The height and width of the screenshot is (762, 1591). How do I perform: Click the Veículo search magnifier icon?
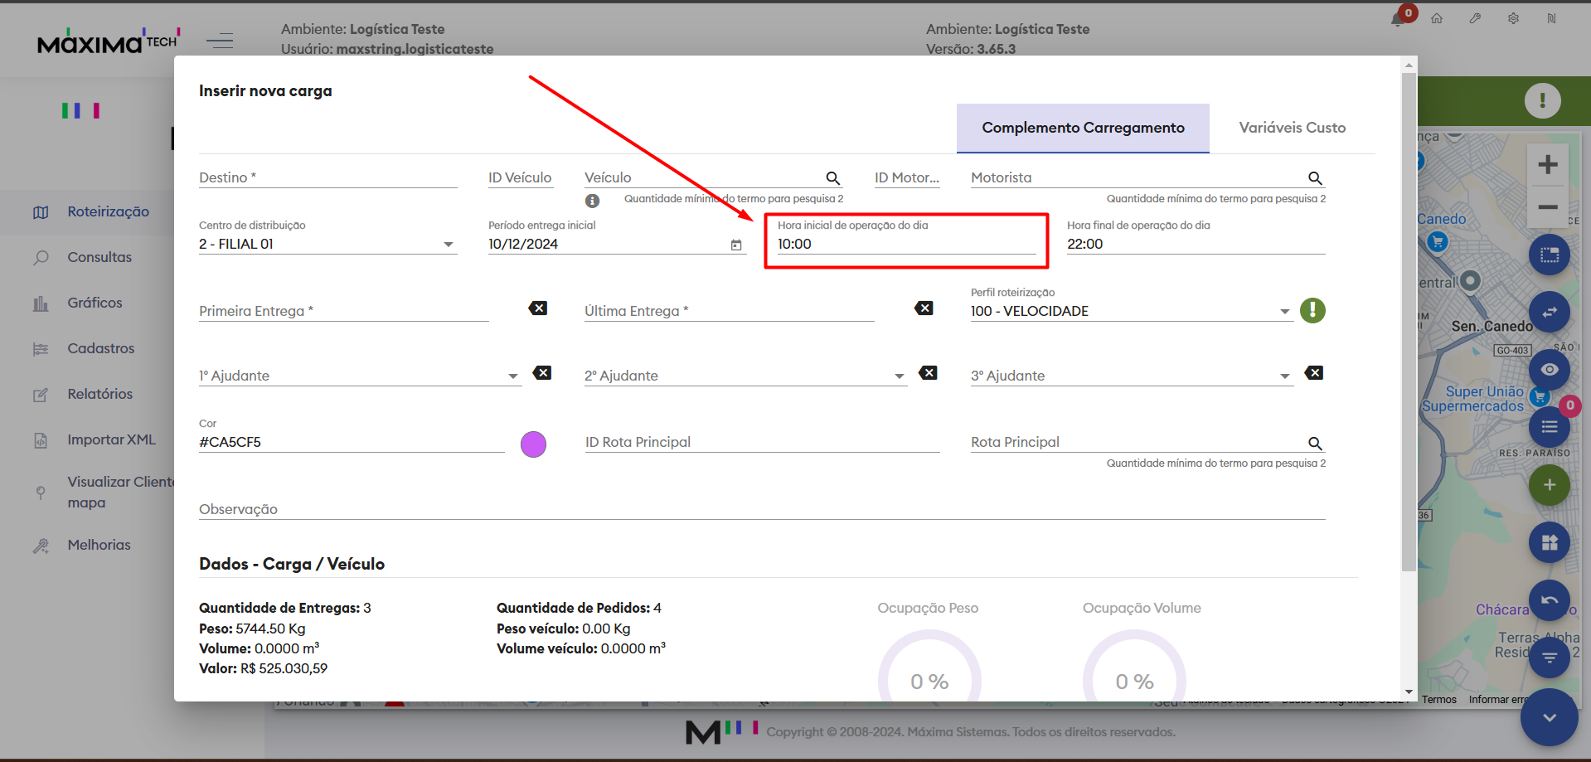832,178
